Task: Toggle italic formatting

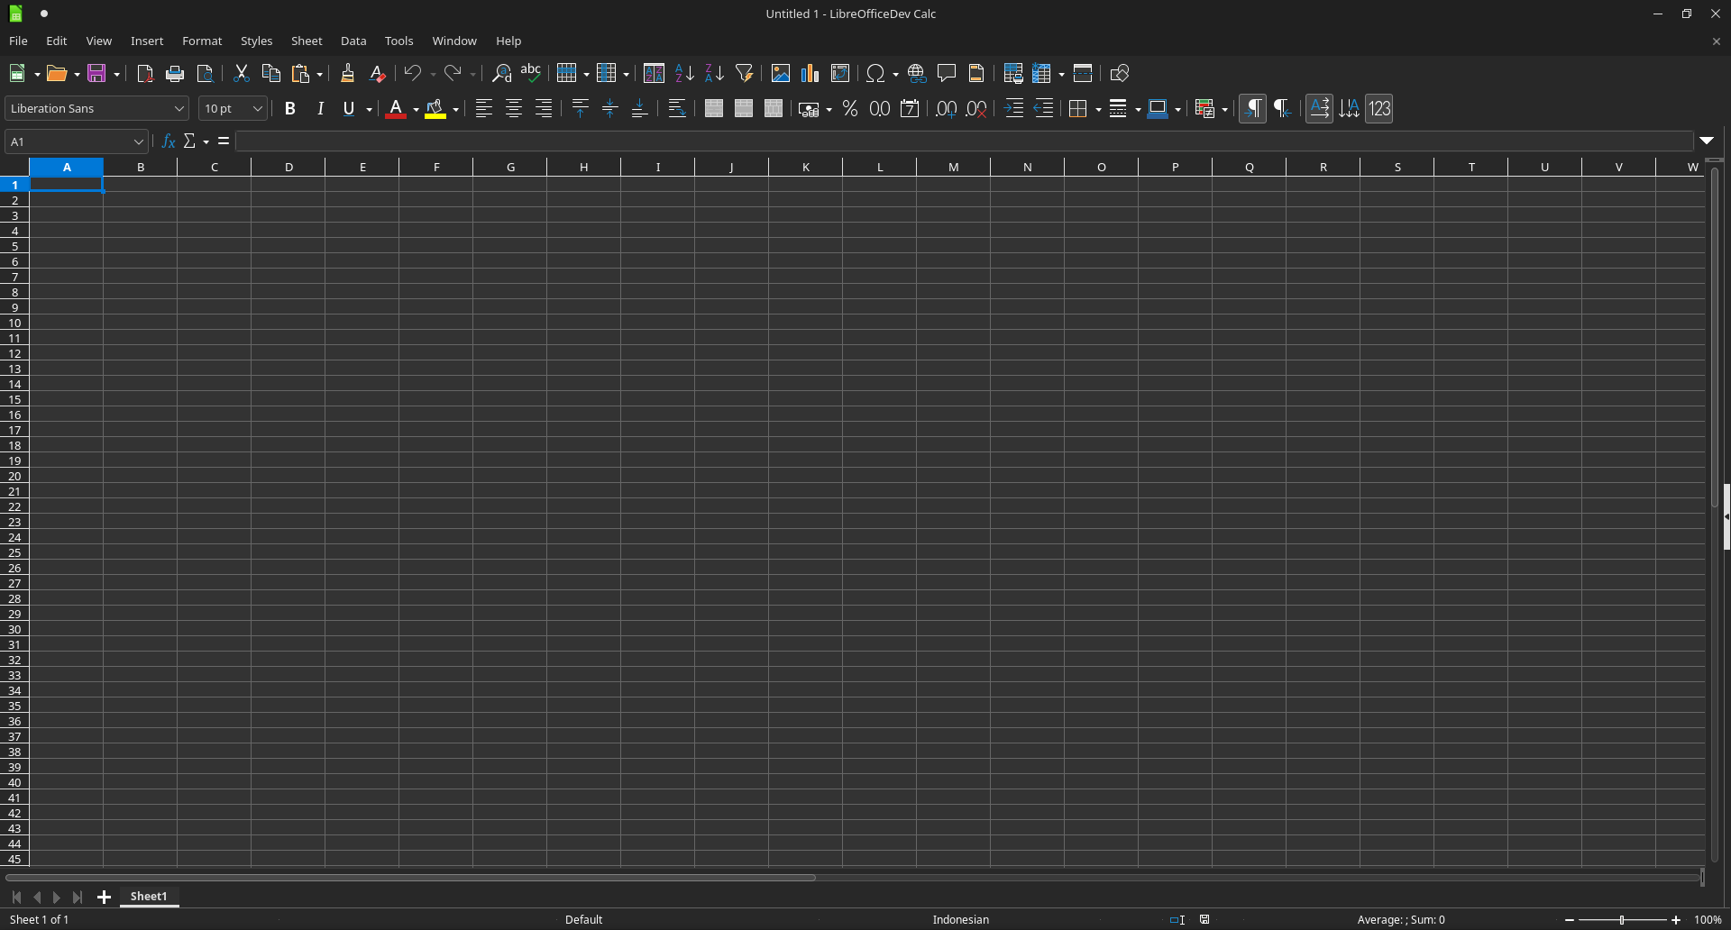Action: [319, 109]
